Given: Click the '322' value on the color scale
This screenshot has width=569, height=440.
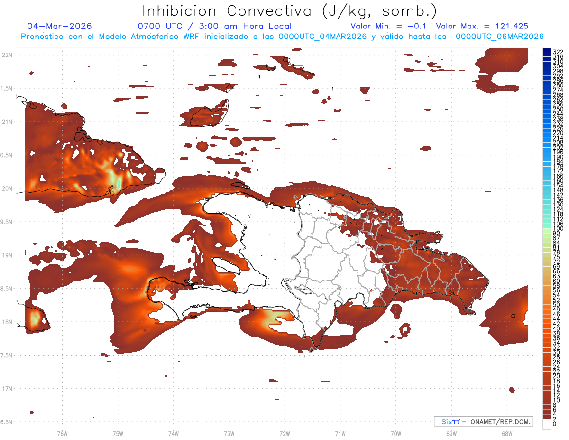Looking at the screenshot, I should coord(558,51).
